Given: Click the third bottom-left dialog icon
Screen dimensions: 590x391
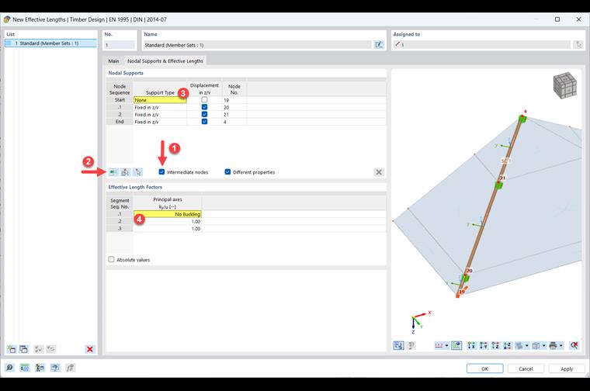Looking at the screenshot, I should [40, 367].
